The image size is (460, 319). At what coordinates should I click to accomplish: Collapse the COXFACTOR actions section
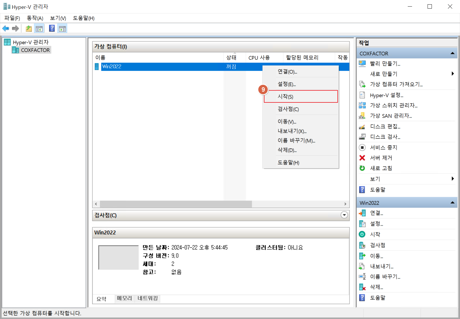pos(453,53)
